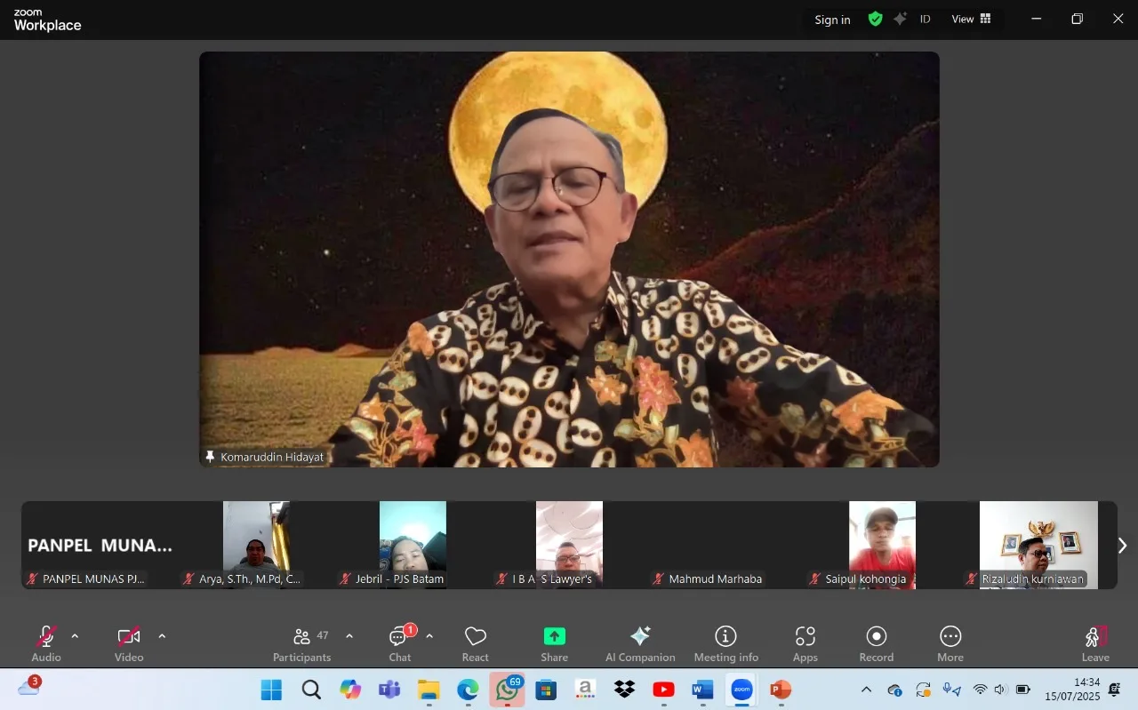Unmute microphone using Audio button

(x=46, y=643)
